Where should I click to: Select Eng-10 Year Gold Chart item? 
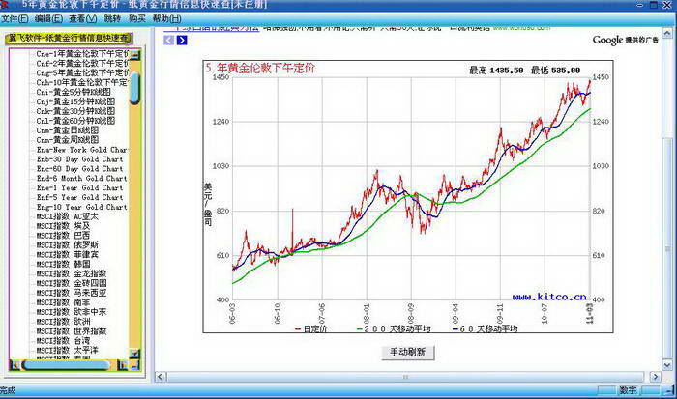(x=82, y=207)
